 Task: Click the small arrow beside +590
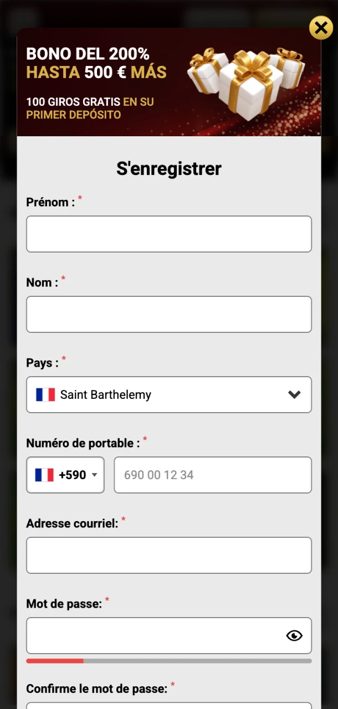pyautogui.click(x=94, y=475)
